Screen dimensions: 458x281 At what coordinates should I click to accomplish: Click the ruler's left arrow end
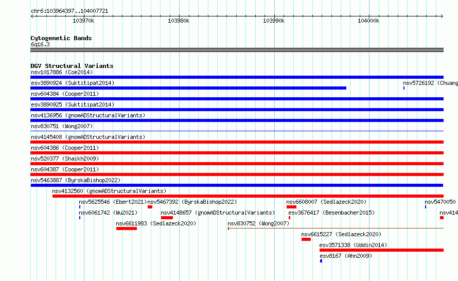click(x=32, y=16)
